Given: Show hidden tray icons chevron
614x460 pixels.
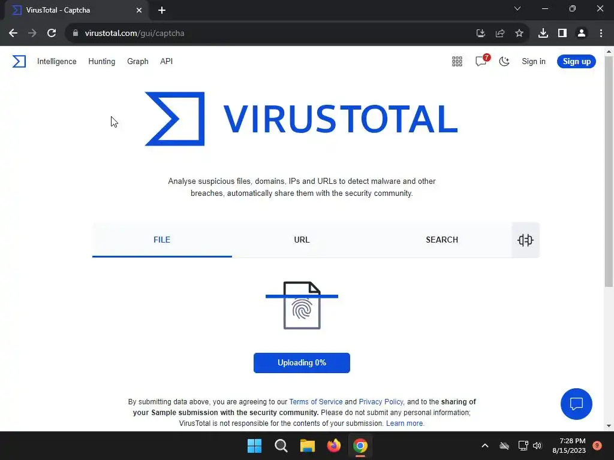Looking at the screenshot, I should point(484,446).
